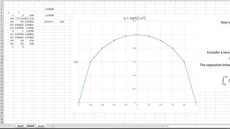Click the integral equation in the text box
This screenshot has width=230, height=129.
coord(226,81)
